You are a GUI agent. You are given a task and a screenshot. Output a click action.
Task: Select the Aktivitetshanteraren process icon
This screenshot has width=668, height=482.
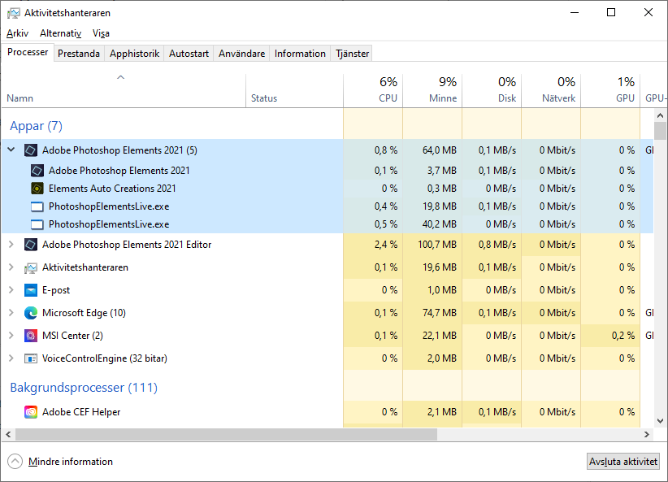(x=31, y=267)
